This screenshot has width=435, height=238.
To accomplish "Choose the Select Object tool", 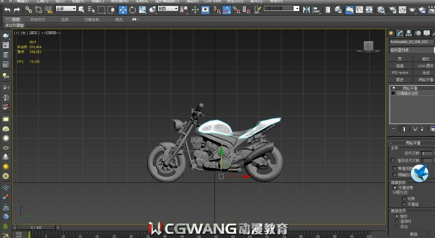I will click(x=81, y=10).
